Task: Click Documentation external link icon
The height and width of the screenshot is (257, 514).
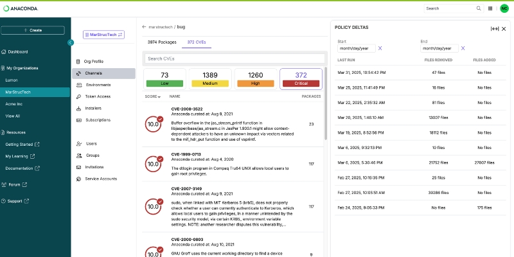Action: tap(37, 168)
